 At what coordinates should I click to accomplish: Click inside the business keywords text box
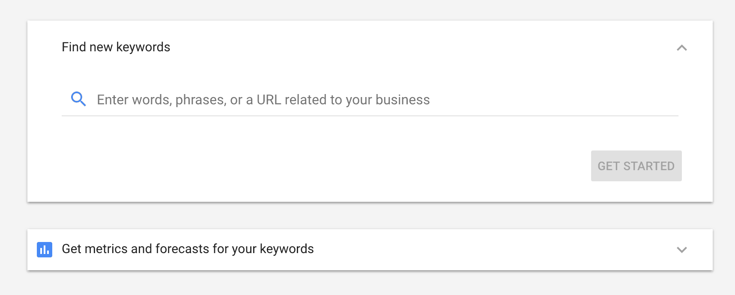tap(370, 100)
